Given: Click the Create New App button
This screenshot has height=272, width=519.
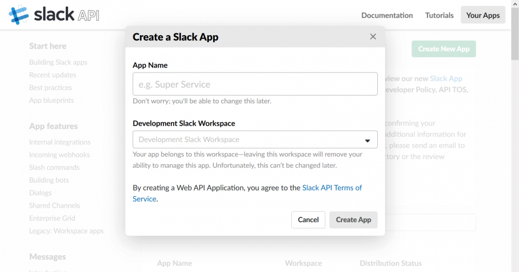Looking at the screenshot, I should pos(444,49).
